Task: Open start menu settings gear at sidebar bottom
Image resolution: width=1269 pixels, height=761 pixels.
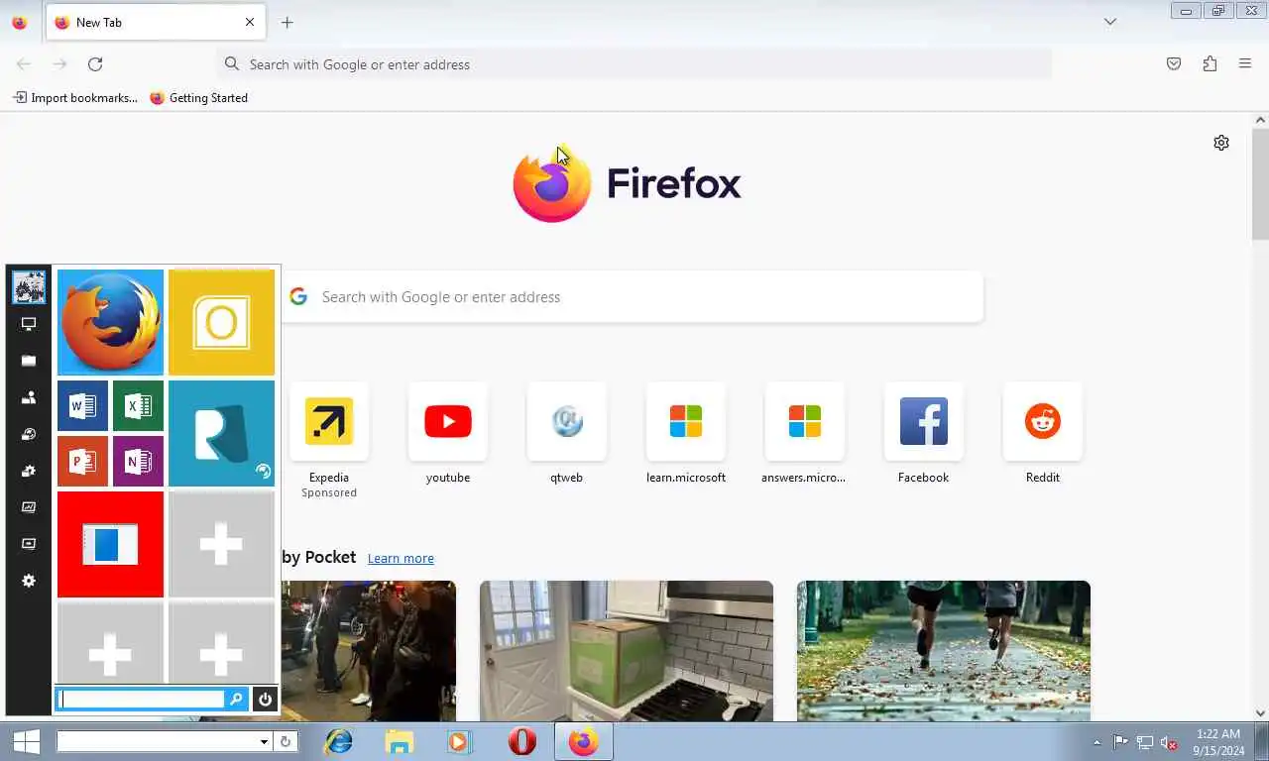Action: 29,581
